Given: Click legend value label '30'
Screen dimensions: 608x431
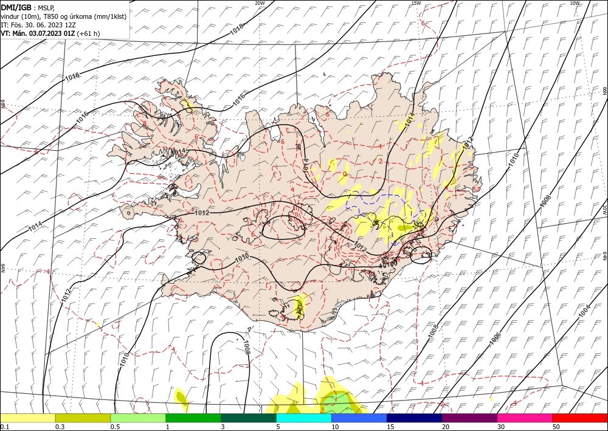Looking at the screenshot, I should point(501,427).
